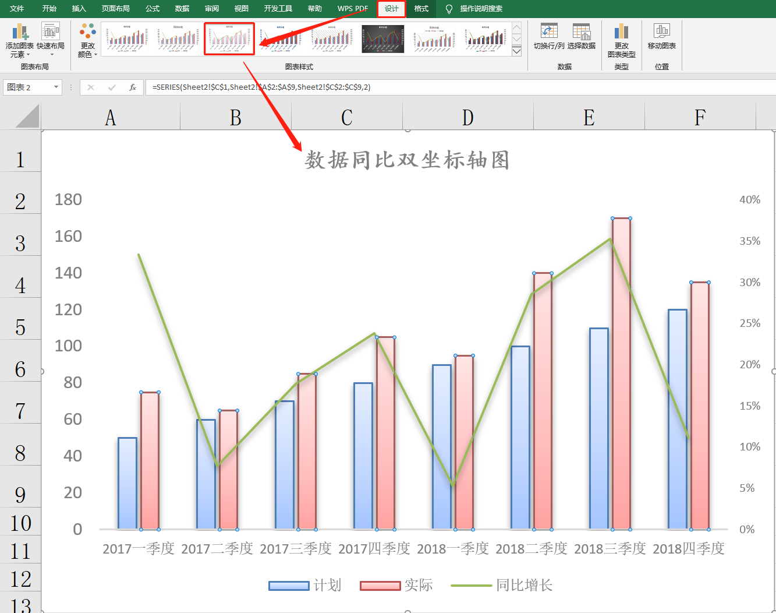Screen dimensions: 776x613
Task: Open Change Colors (更改颜色) palette
Action: point(87,40)
